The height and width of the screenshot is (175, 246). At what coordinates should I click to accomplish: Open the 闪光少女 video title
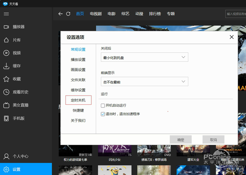coord(115,160)
